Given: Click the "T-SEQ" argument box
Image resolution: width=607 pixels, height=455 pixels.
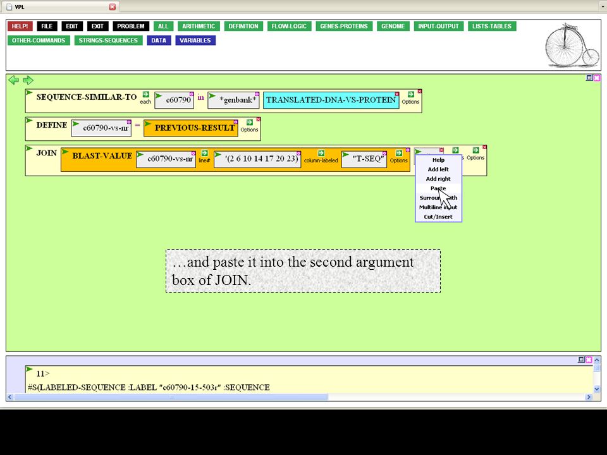Looking at the screenshot, I should pos(364,159).
